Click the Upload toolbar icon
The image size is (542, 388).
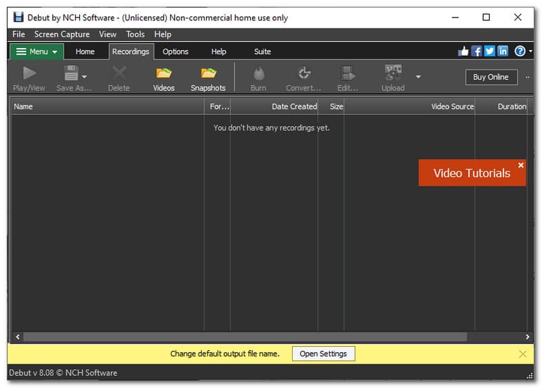coord(392,73)
